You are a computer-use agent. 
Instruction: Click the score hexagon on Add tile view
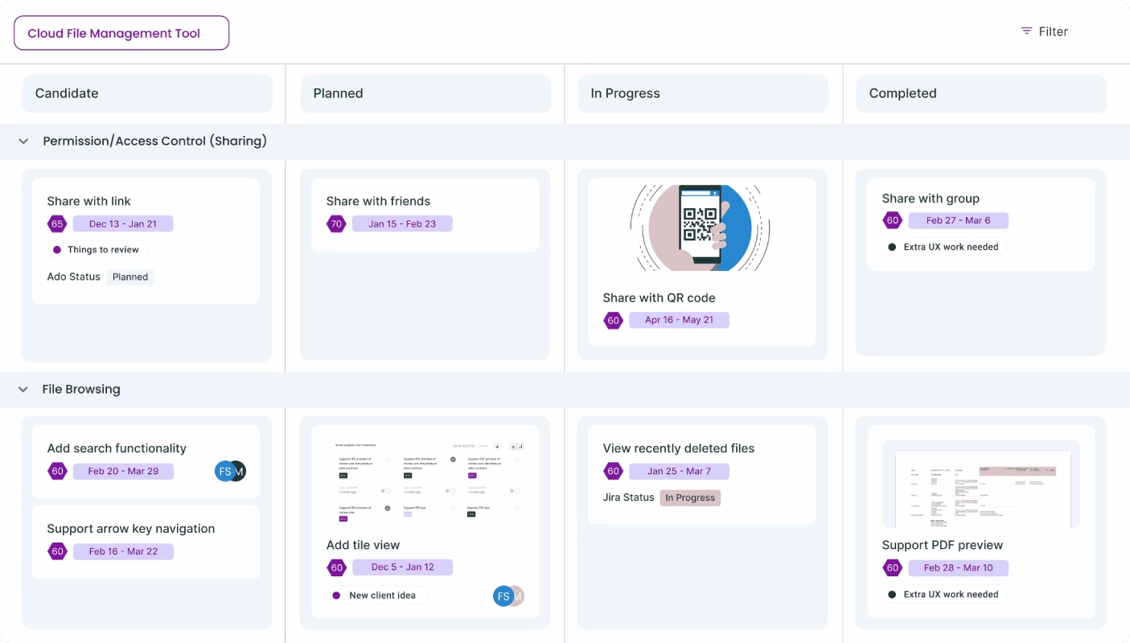click(336, 567)
